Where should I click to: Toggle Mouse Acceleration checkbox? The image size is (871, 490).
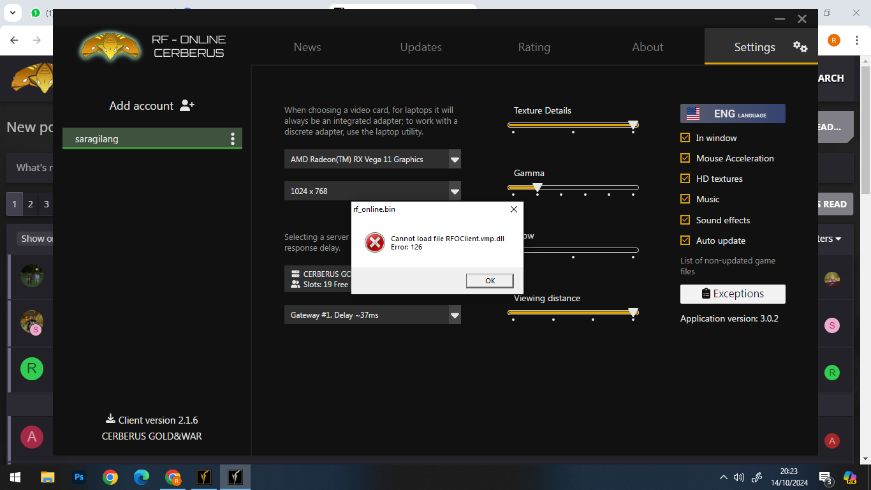click(685, 158)
